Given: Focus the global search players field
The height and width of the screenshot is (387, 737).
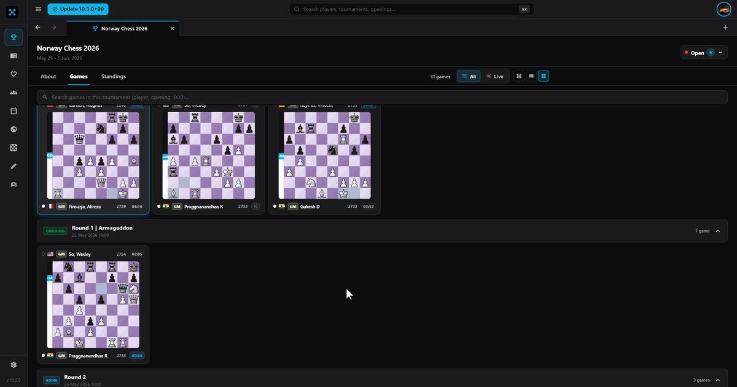Looking at the screenshot, I should point(411,9).
